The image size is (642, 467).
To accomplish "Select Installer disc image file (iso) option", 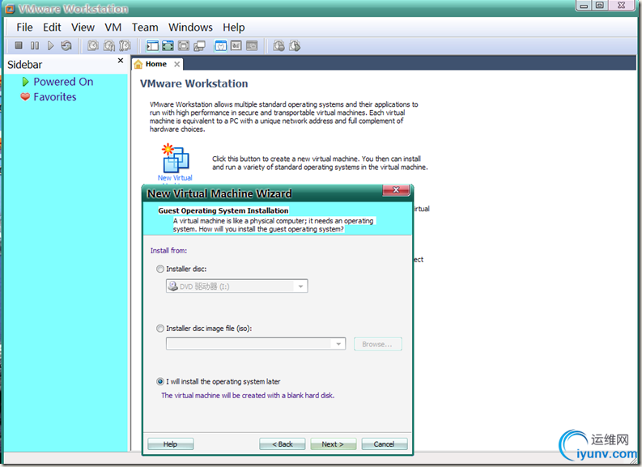I will pos(160,329).
